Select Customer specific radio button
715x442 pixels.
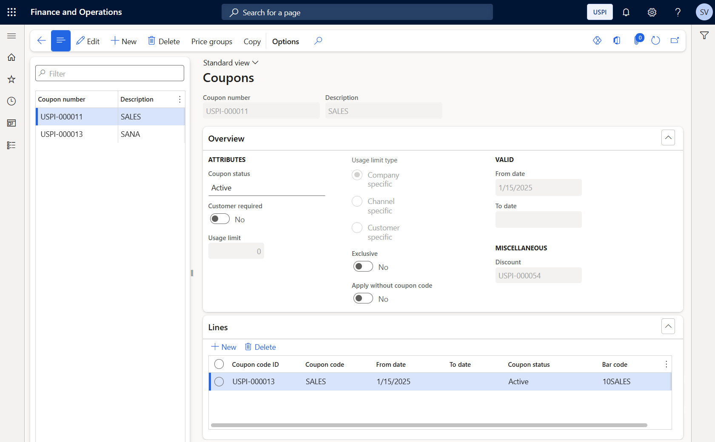tap(357, 228)
